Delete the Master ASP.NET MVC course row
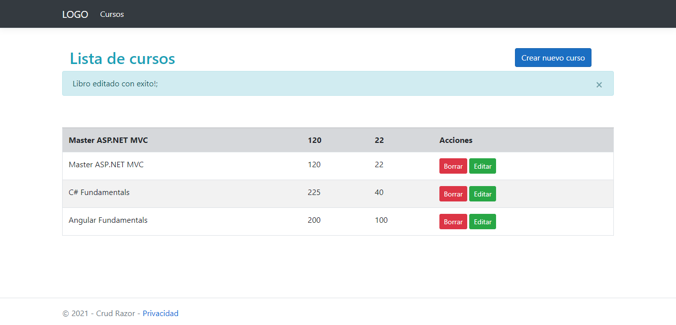Viewport: 676px width, 325px height. pyautogui.click(x=453, y=166)
